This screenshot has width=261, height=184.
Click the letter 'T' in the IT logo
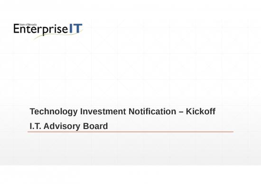coord(78,28)
